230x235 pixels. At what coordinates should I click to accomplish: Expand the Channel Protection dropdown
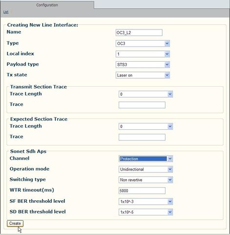pos(146,159)
